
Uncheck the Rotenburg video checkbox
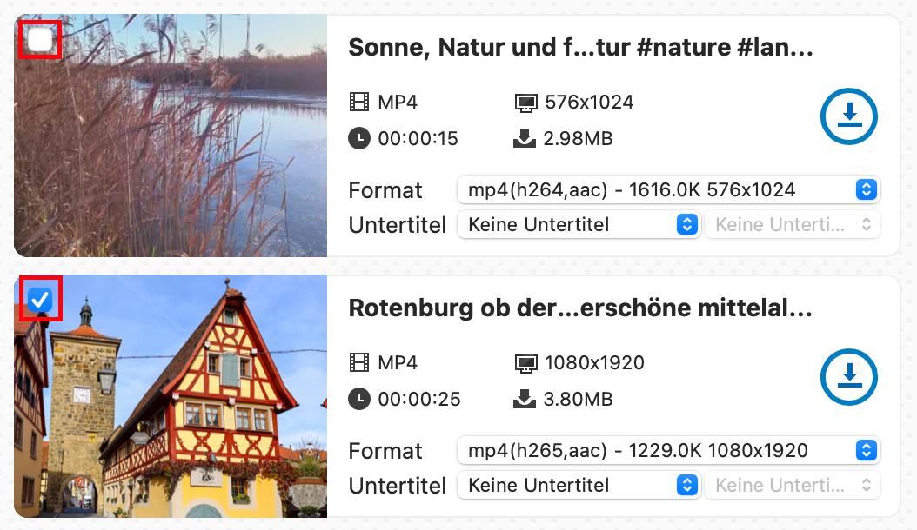pyautogui.click(x=40, y=301)
